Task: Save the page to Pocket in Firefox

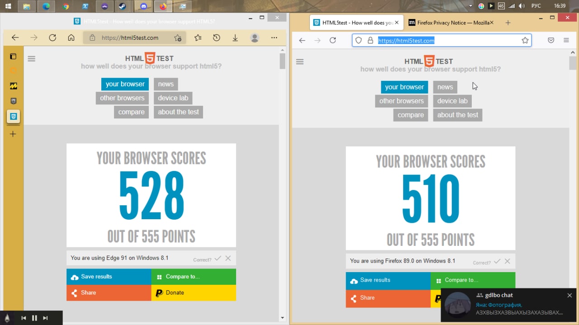Action: click(x=551, y=40)
